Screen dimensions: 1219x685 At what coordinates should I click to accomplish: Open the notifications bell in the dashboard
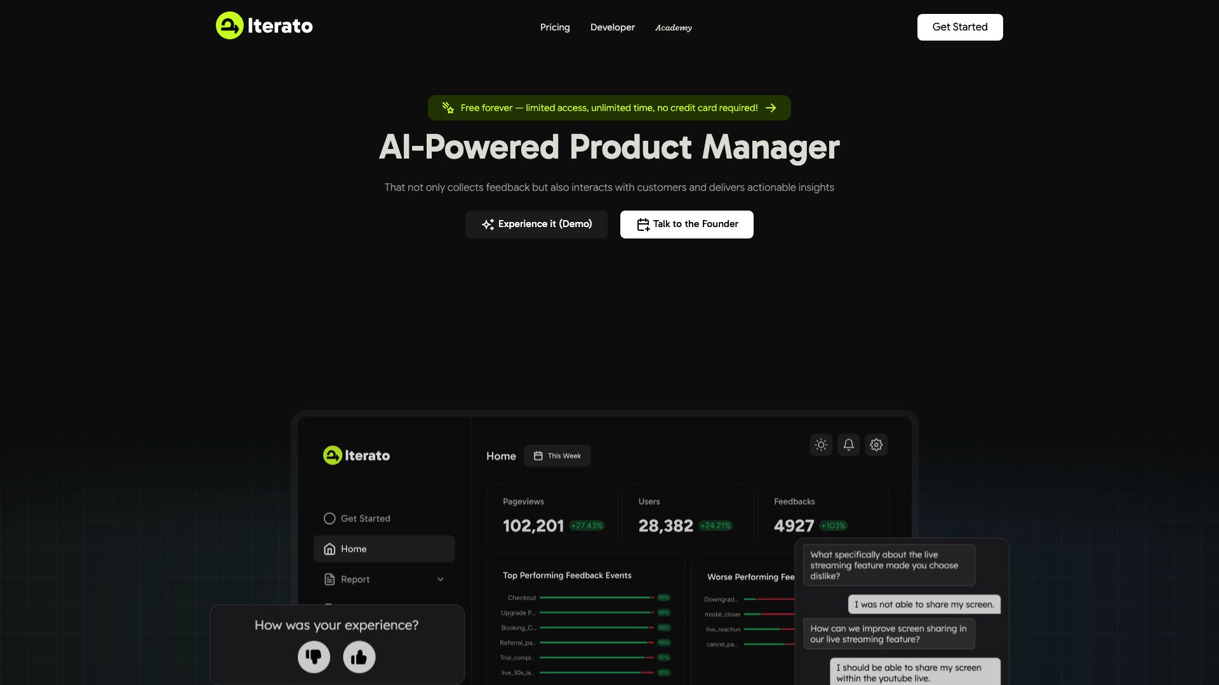point(848,445)
